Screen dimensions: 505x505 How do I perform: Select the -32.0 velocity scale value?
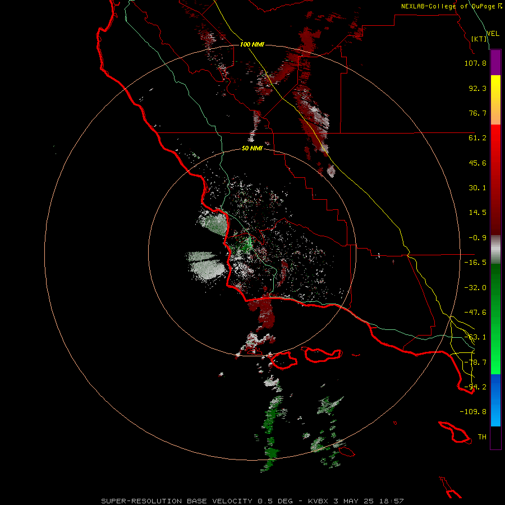(x=475, y=288)
